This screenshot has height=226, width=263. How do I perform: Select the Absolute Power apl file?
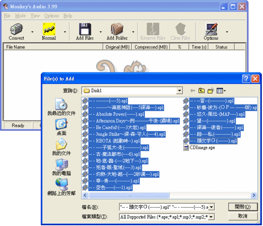[x=113, y=114]
